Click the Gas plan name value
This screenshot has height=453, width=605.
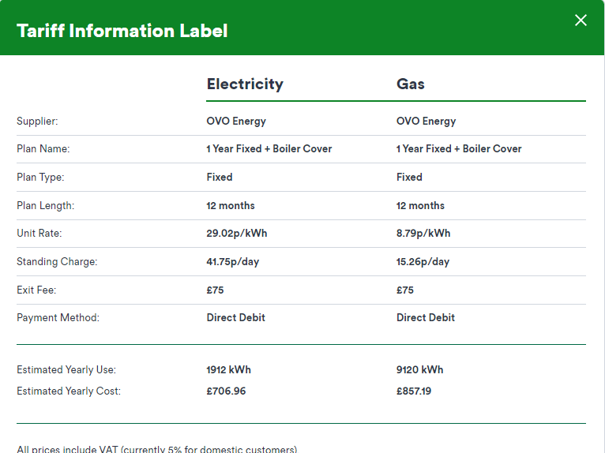point(459,149)
